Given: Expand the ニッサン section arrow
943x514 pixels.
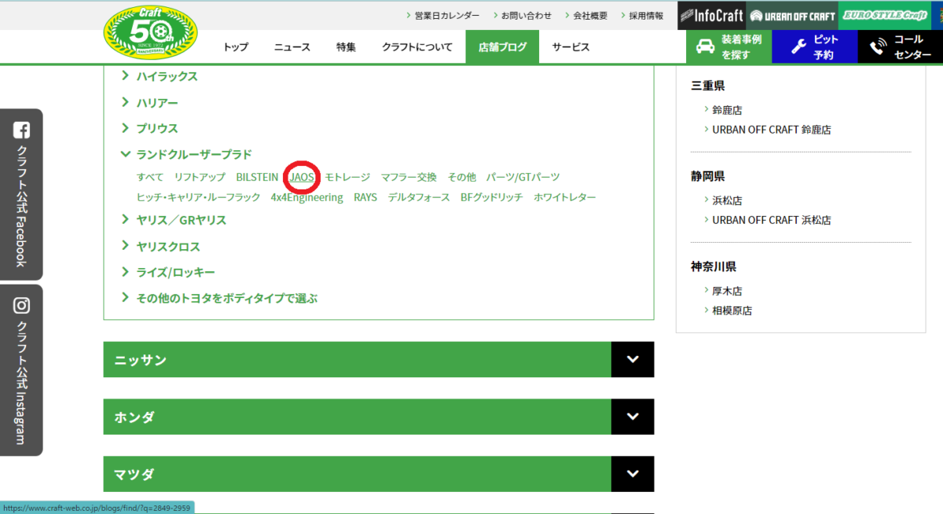Looking at the screenshot, I should [x=633, y=360].
